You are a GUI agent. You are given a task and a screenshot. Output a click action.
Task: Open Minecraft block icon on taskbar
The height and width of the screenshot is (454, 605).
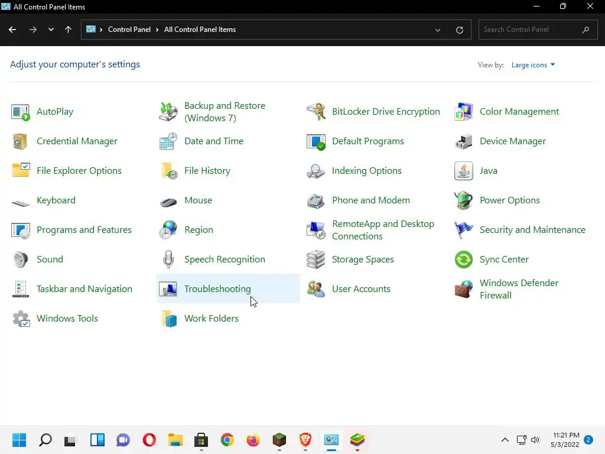tap(279, 440)
